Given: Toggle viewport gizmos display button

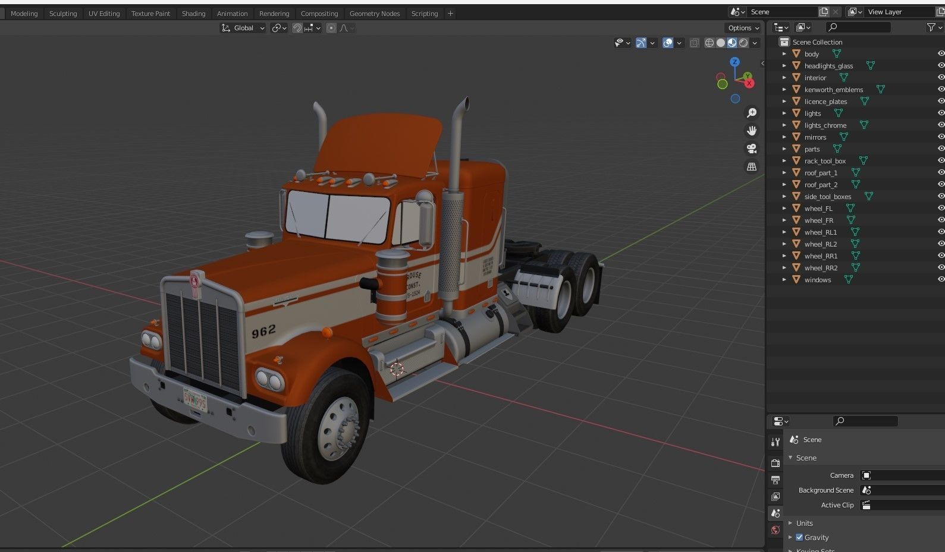Looking at the screenshot, I should pyautogui.click(x=641, y=43).
